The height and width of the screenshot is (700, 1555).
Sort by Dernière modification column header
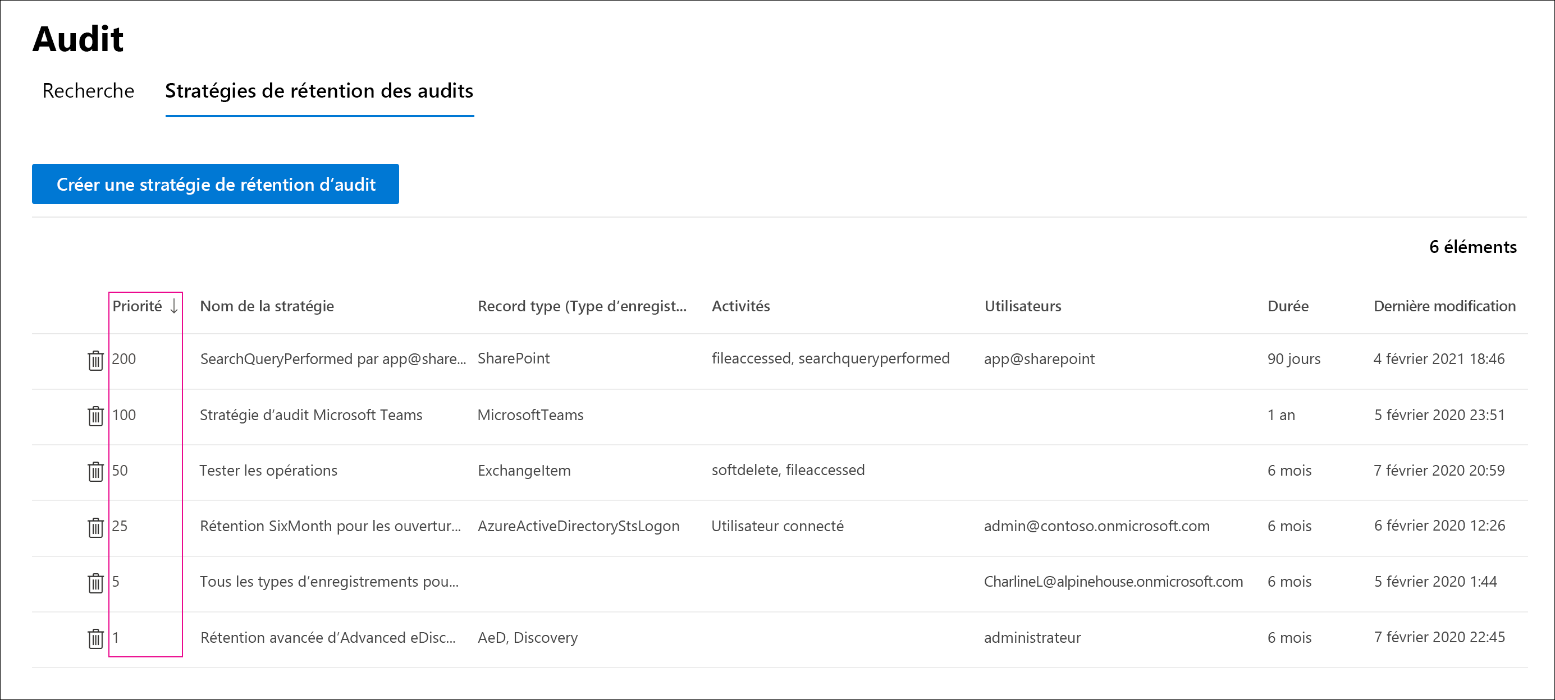tap(1444, 306)
